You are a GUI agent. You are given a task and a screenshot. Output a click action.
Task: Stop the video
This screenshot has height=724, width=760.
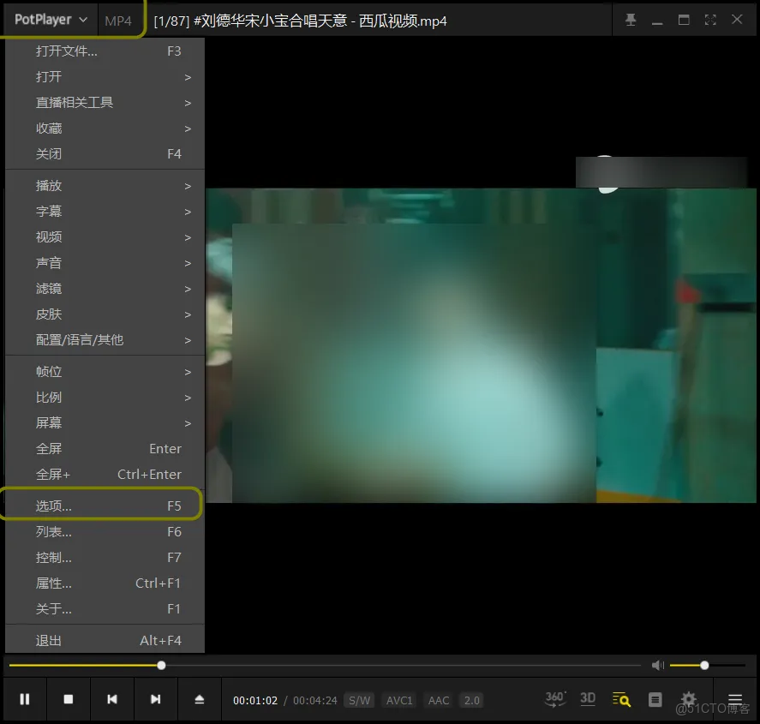(x=69, y=699)
